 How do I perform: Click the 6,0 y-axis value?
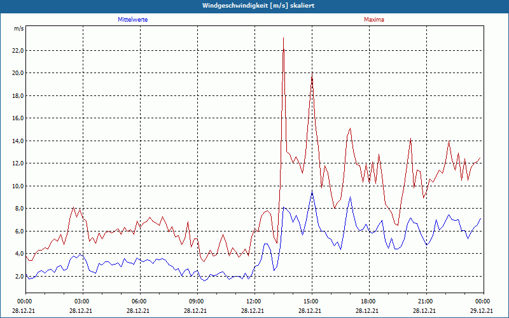20,231
